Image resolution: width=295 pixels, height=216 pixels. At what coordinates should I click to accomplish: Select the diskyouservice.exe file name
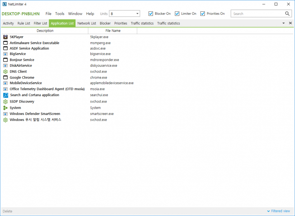click(x=104, y=66)
